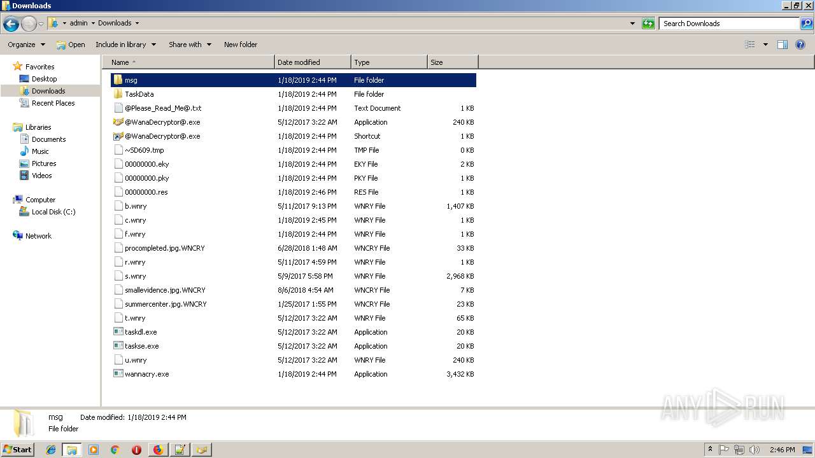The width and height of the screenshot is (815, 458).
Task: Select taskse.exe application icon
Action: click(118, 346)
